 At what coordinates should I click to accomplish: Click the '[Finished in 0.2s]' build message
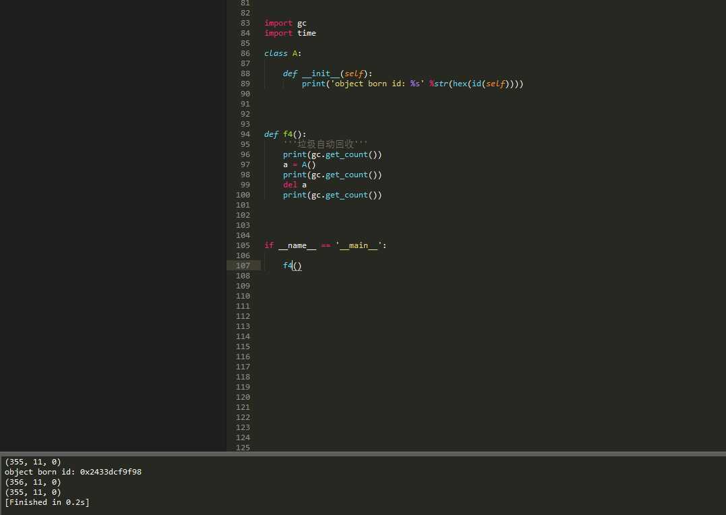pyautogui.click(x=47, y=502)
